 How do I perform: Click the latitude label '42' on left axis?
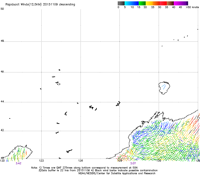(2, 130)
